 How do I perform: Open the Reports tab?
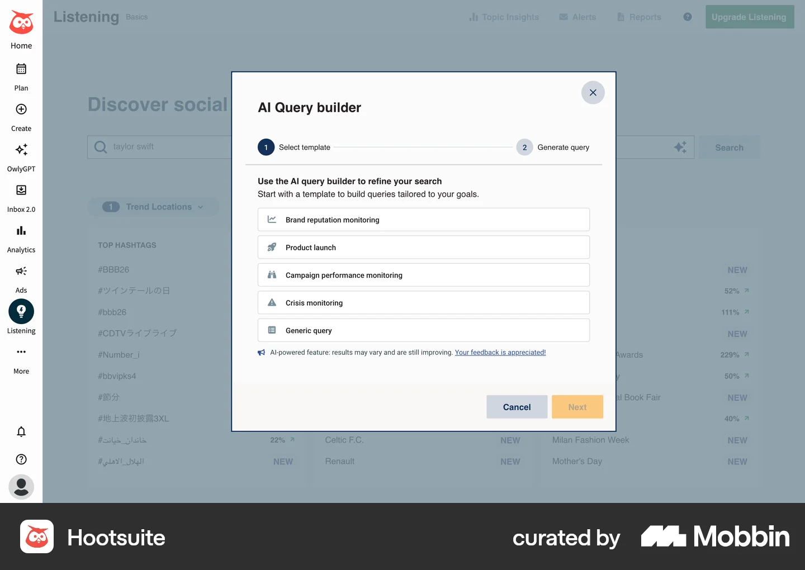(x=639, y=17)
